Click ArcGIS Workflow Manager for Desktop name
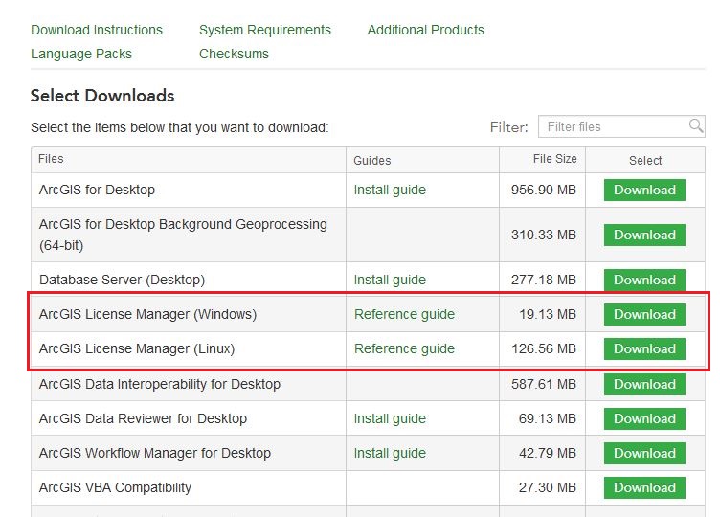Screen dimensions: 720x517 pos(155,453)
